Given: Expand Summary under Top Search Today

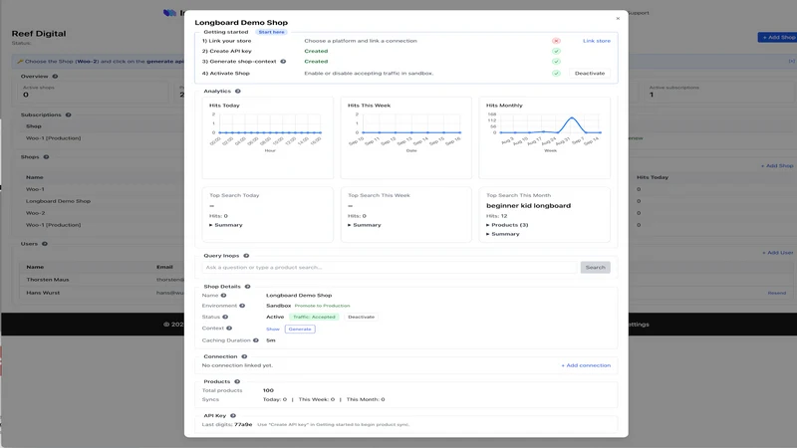Looking at the screenshot, I should (x=226, y=225).
